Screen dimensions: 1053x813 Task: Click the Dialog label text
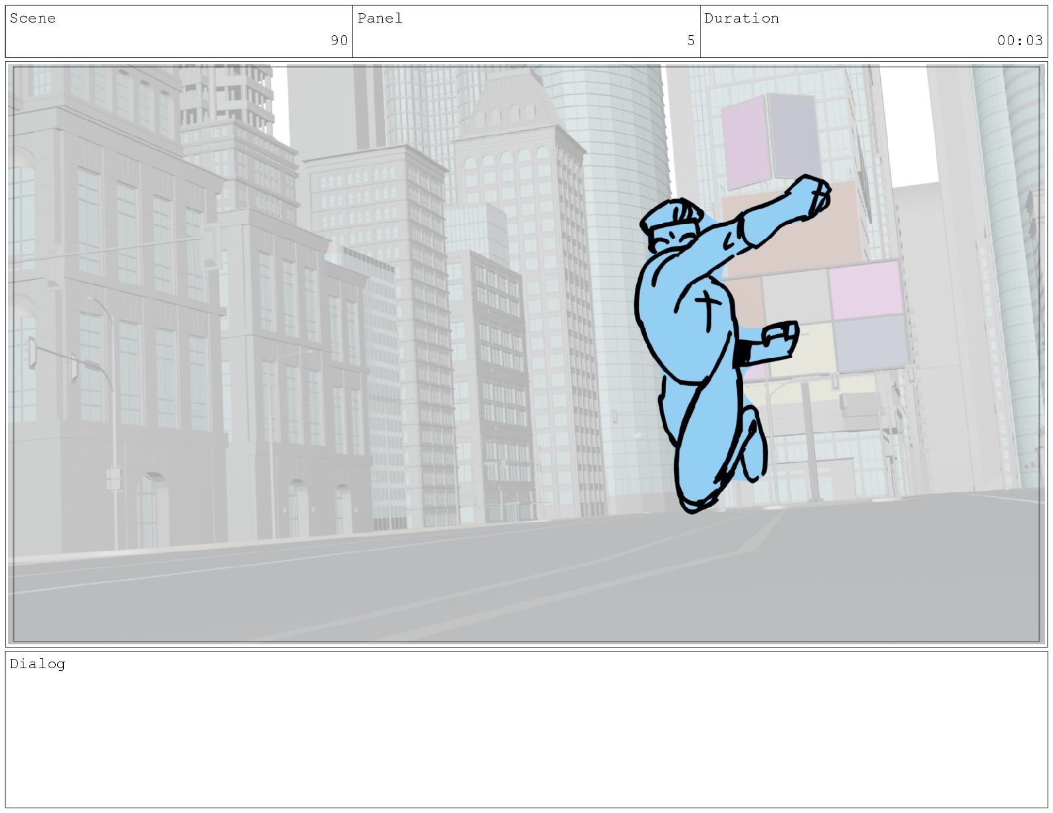(37, 664)
